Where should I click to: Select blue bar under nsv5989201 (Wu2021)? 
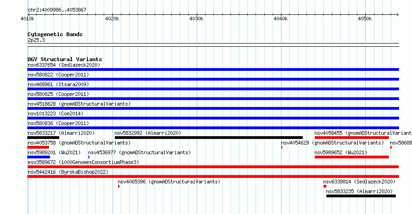[38, 157]
